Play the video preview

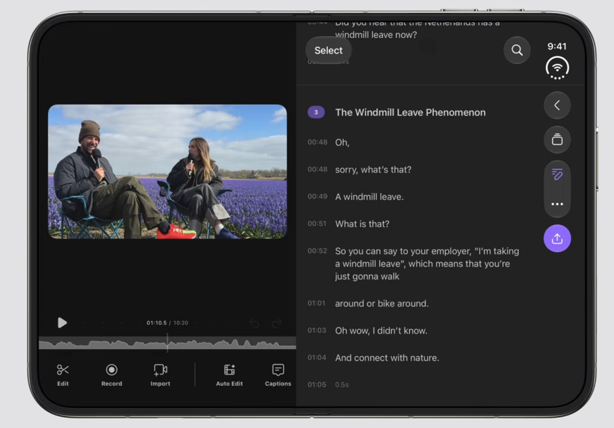click(62, 323)
